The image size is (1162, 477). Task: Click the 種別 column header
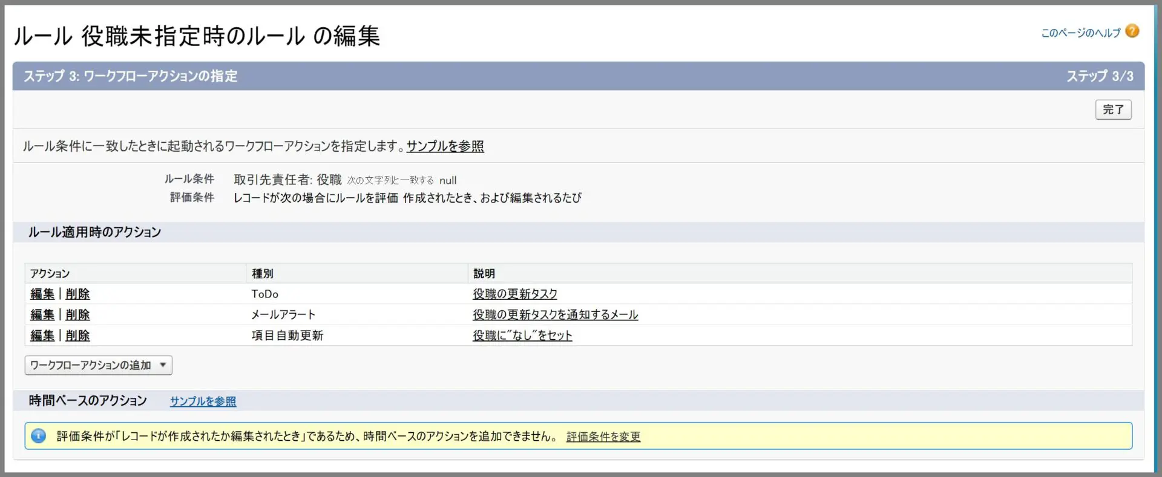click(263, 274)
